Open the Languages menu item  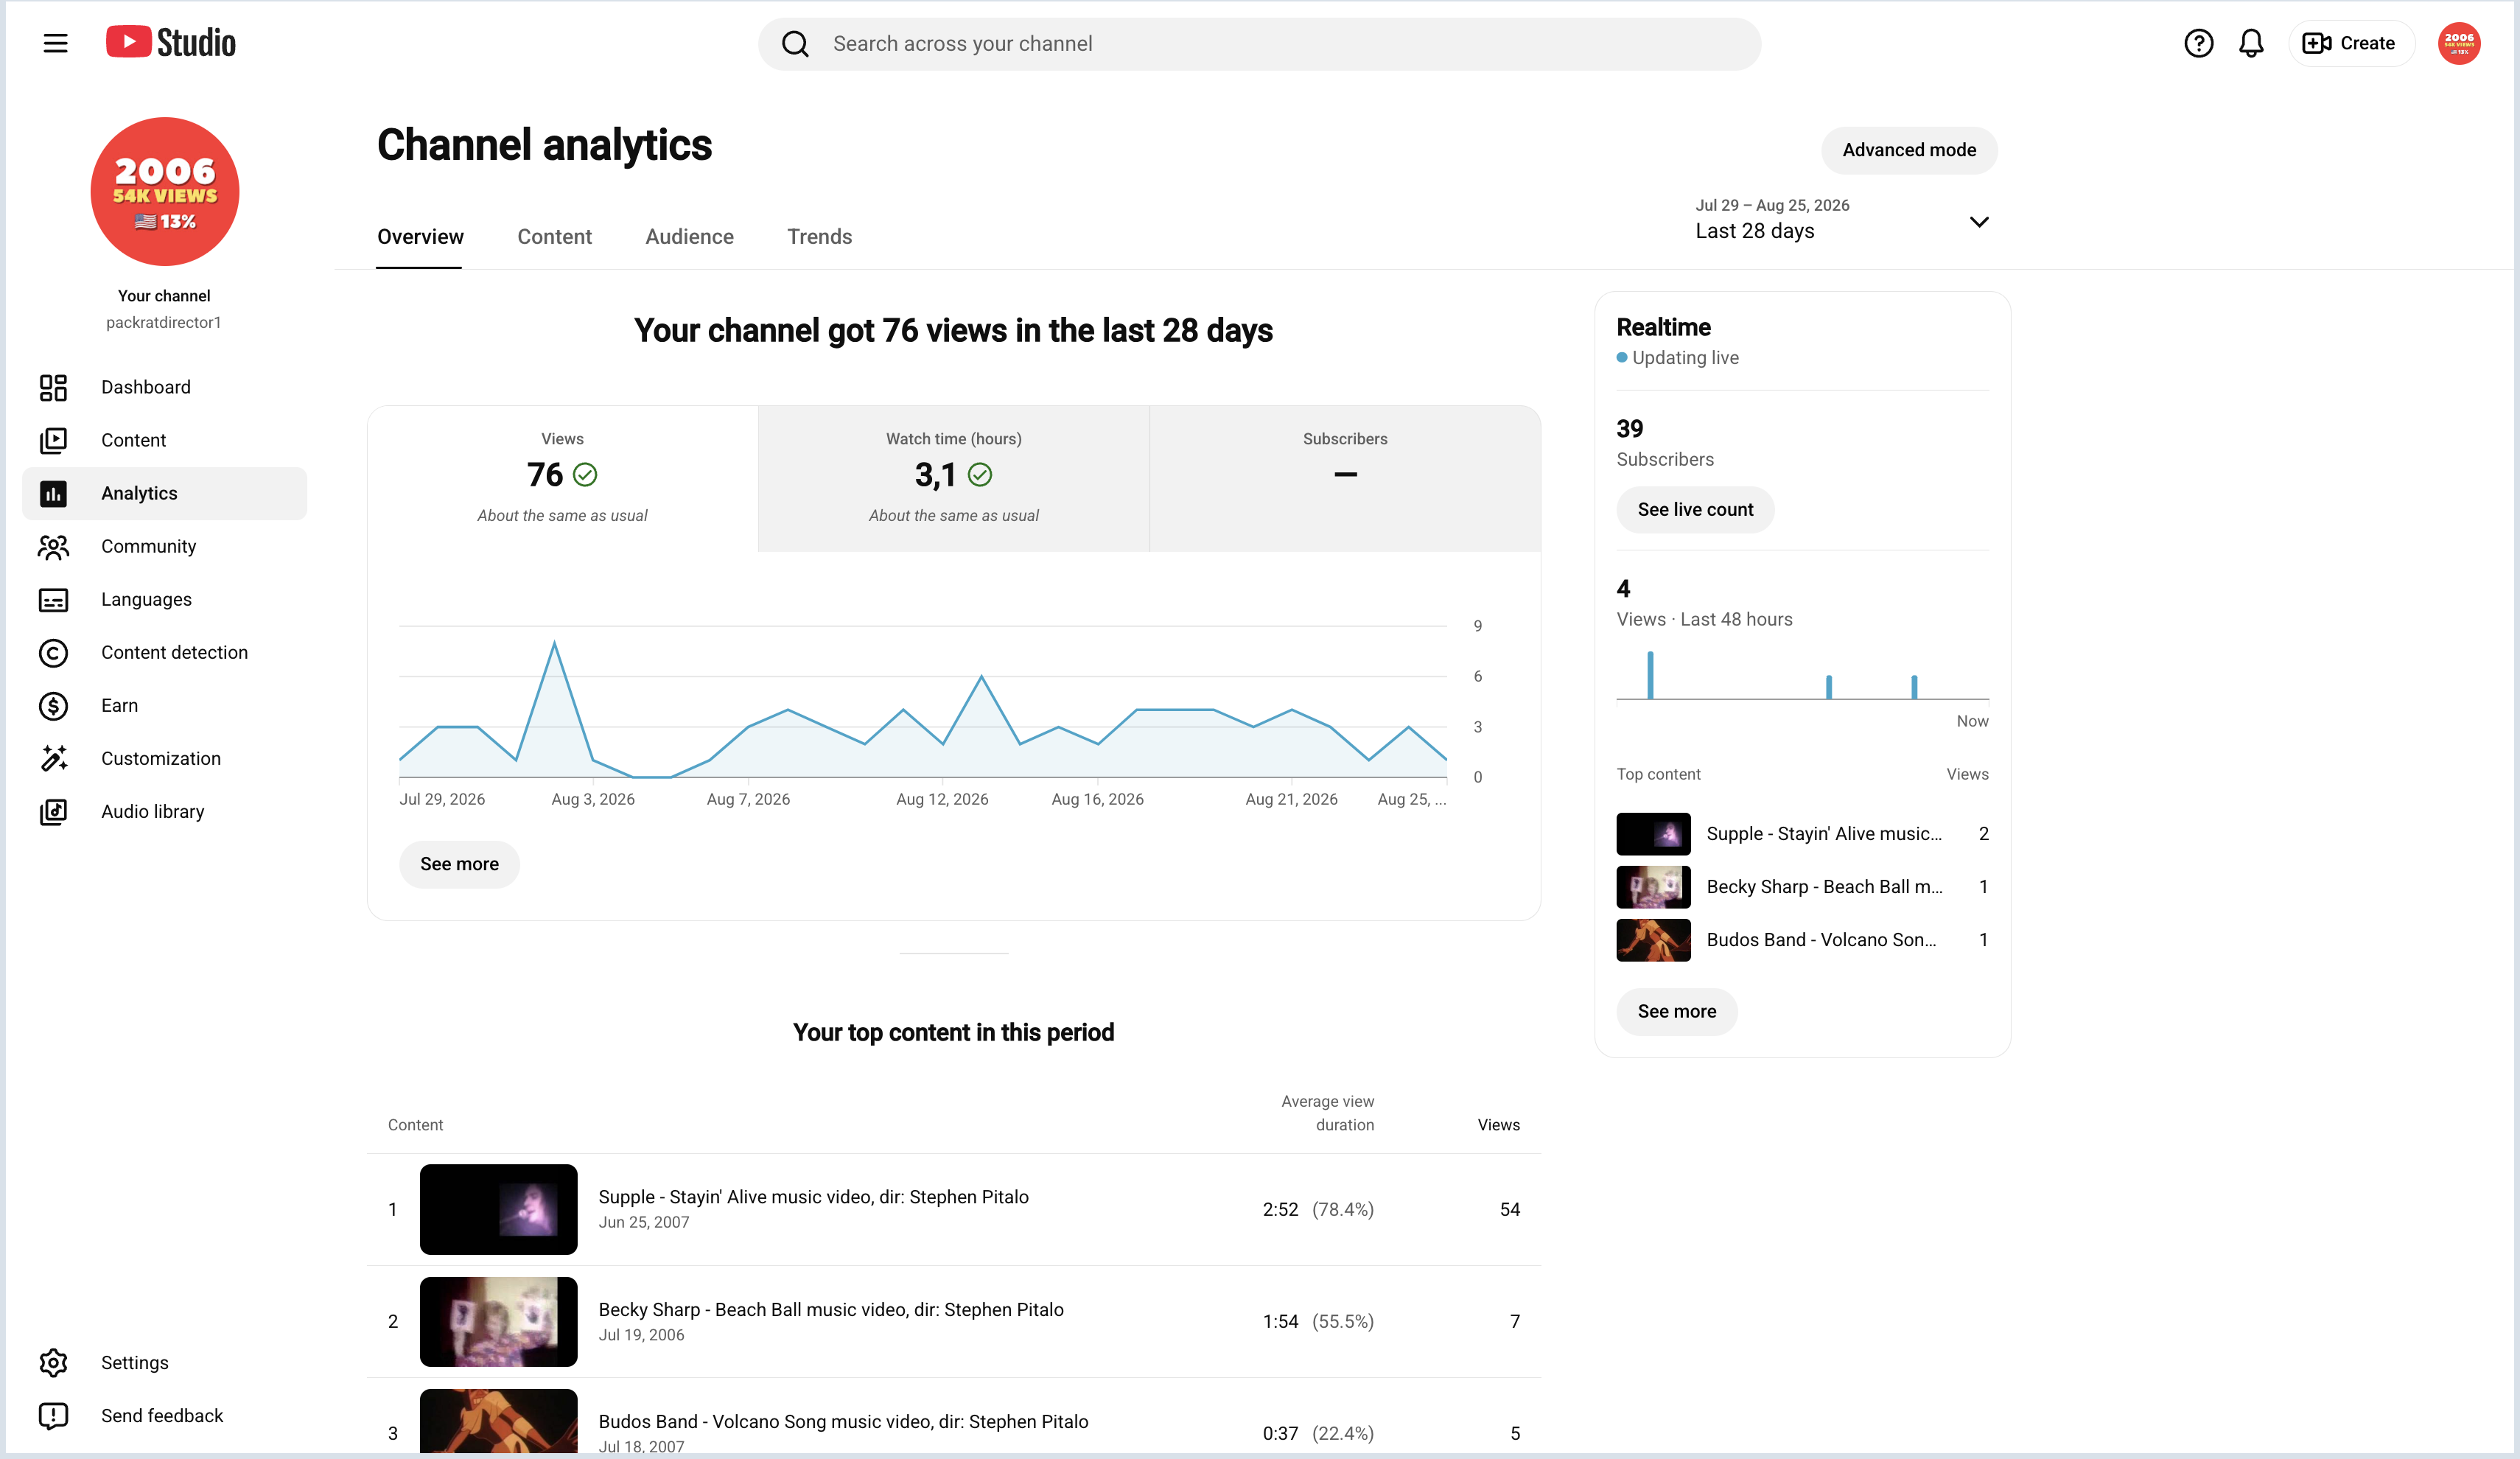165,599
